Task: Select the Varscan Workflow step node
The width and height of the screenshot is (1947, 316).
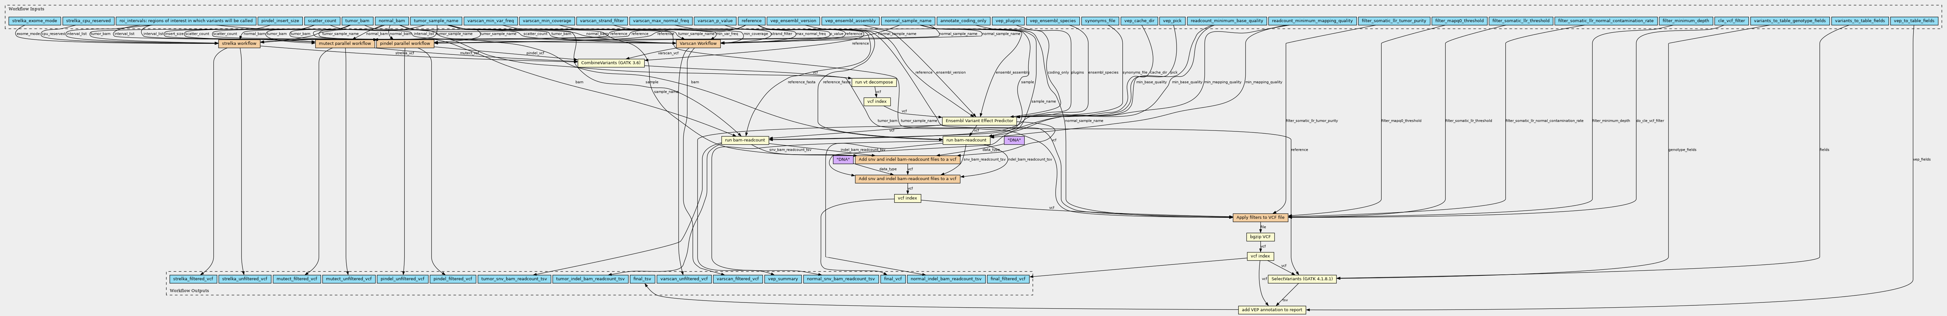Action: click(699, 44)
